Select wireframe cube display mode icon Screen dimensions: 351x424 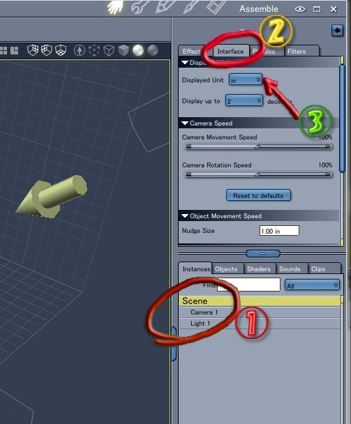point(109,50)
